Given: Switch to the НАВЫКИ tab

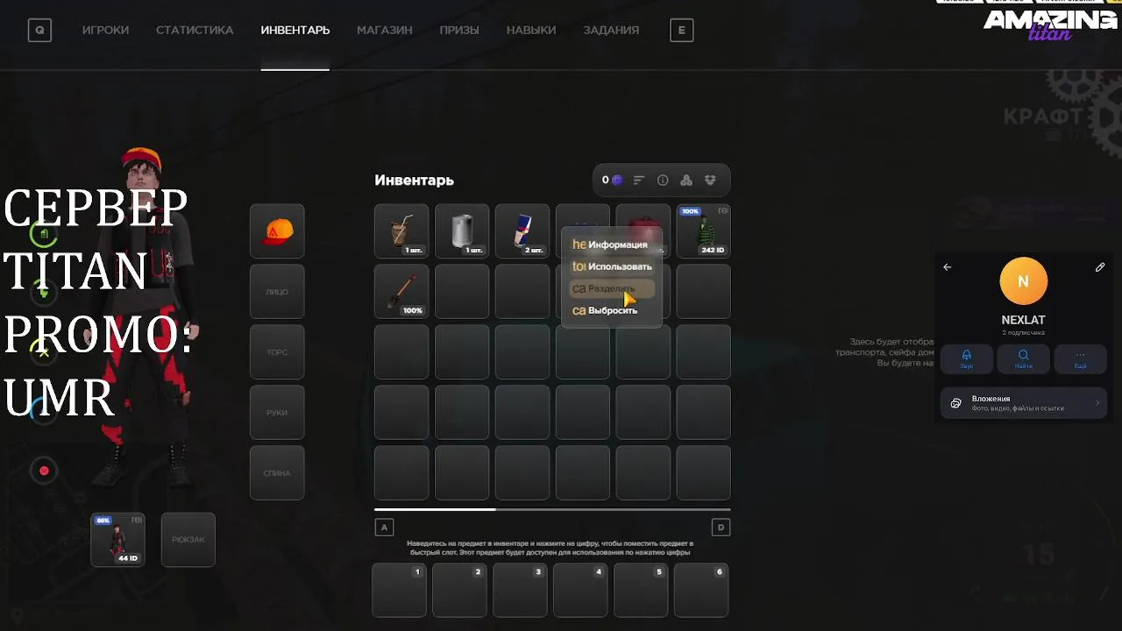Looking at the screenshot, I should coord(531,30).
